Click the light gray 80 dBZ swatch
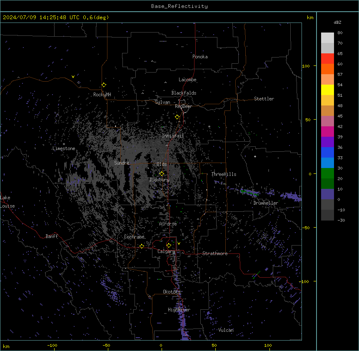 pos(327,38)
